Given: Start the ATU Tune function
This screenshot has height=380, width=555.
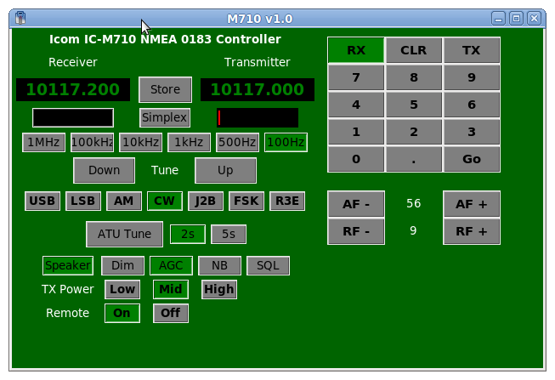Looking at the screenshot, I should tap(124, 234).
